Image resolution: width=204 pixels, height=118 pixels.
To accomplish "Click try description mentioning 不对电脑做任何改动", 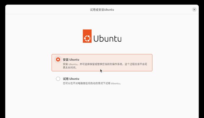I will click(x=92, y=83).
